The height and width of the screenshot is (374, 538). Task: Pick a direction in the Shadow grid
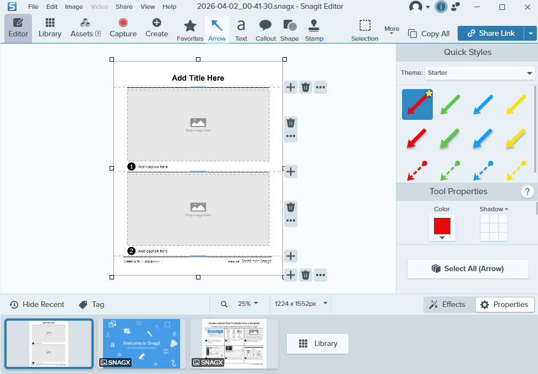point(494,228)
